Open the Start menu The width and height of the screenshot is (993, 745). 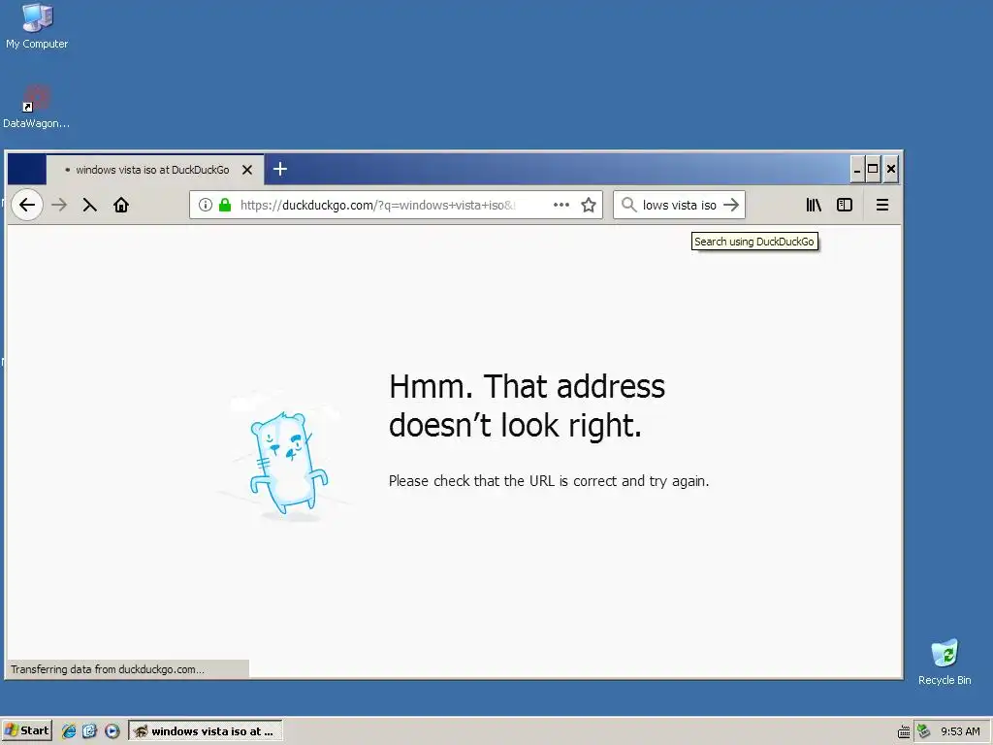[27, 730]
